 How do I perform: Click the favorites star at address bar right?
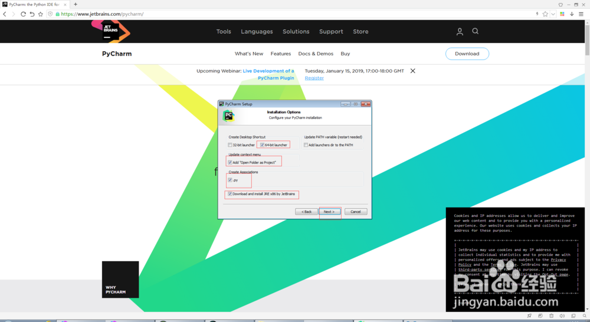(545, 14)
